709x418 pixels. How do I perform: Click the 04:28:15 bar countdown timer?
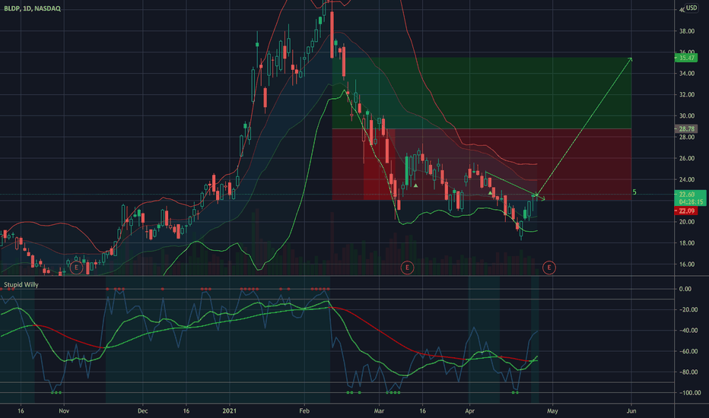pos(691,202)
